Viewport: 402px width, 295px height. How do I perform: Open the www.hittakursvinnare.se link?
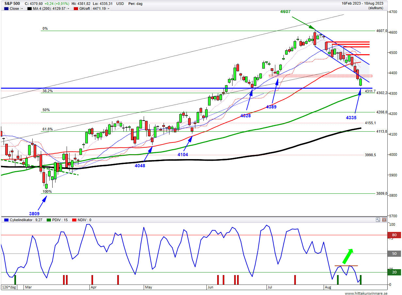pyautogui.click(x=366, y=293)
